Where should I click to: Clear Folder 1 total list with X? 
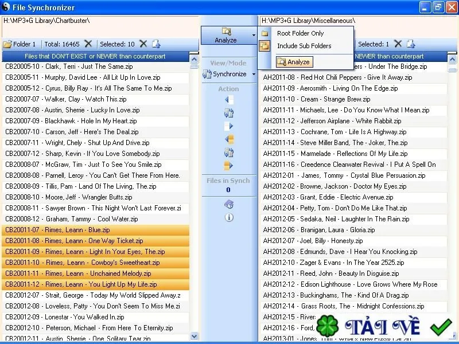(x=88, y=44)
